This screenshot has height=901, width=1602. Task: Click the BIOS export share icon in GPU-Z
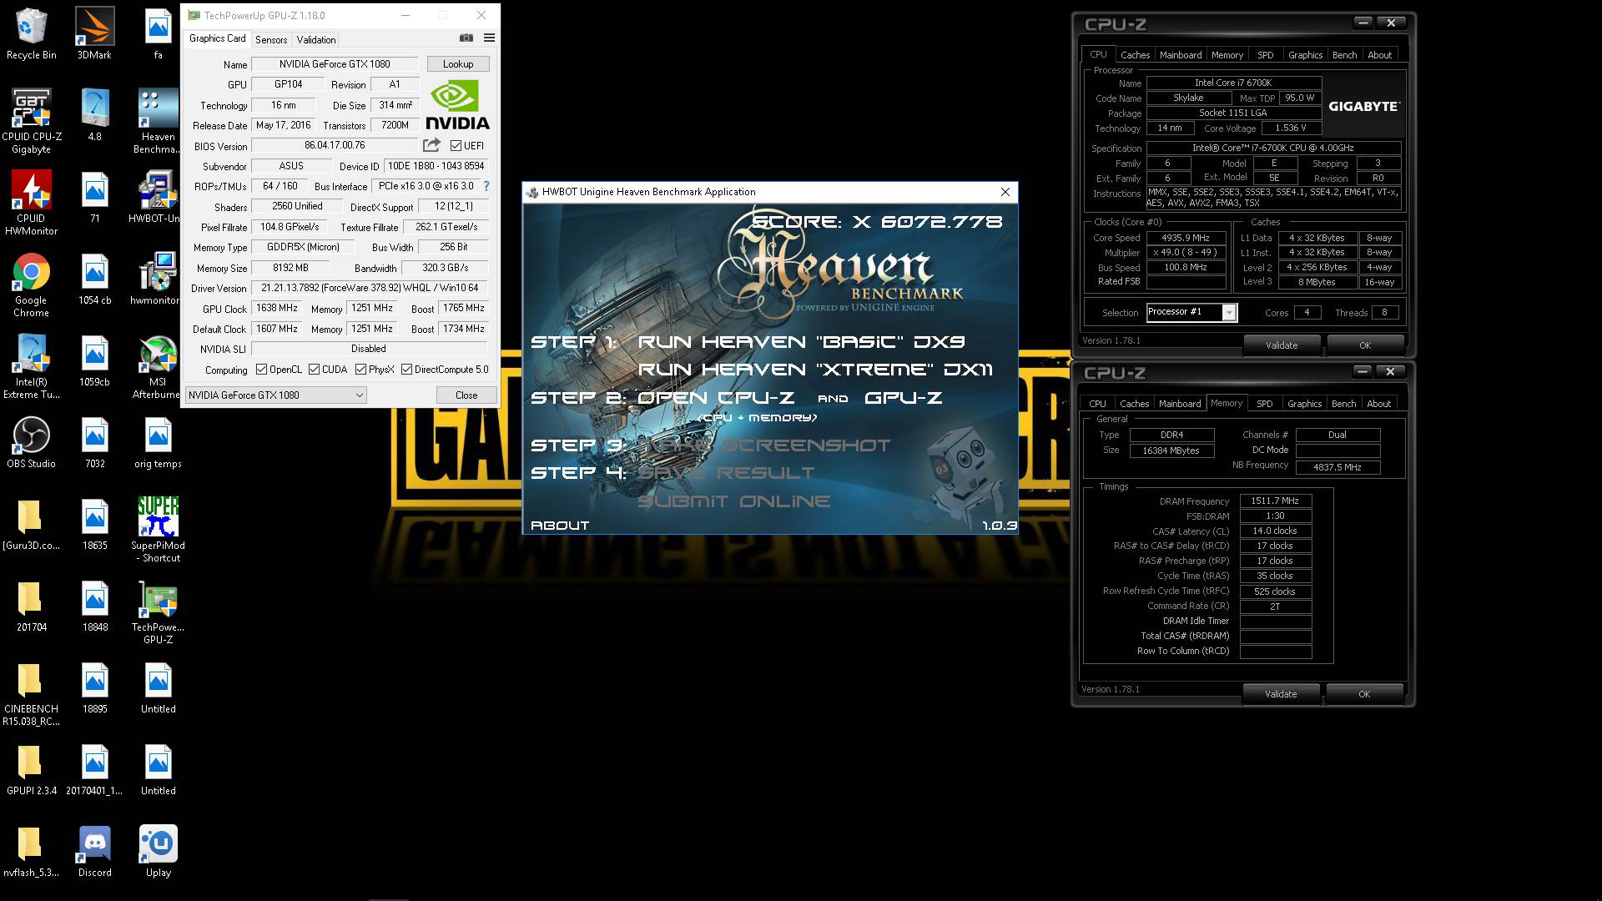pyautogui.click(x=431, y=145)
